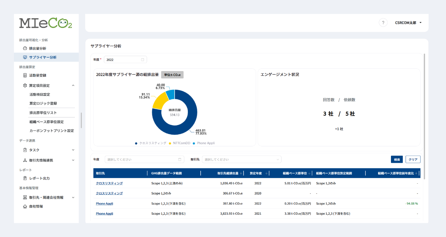
Task: Open クロスリスティング link in 2022 row
Action: click(x=109, y=183)
